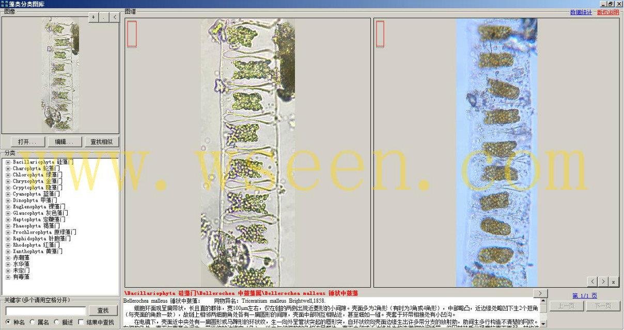Viewport: 624px width, 330px height.
Task: Select the 种名 radio button
Action: 8,322
